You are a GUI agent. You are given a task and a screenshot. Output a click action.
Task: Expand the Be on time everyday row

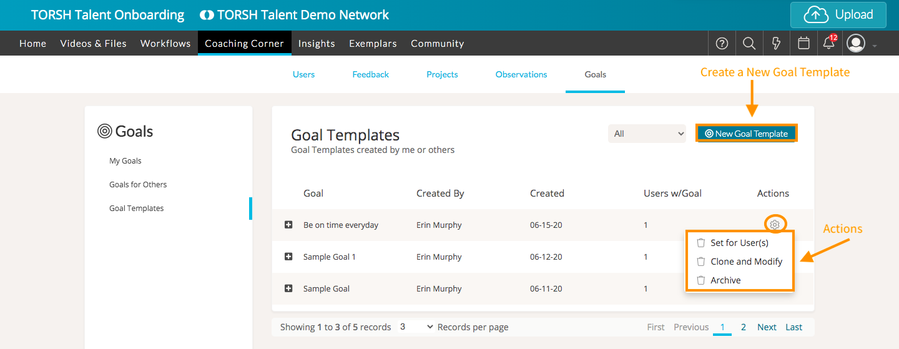pos(288,225)
